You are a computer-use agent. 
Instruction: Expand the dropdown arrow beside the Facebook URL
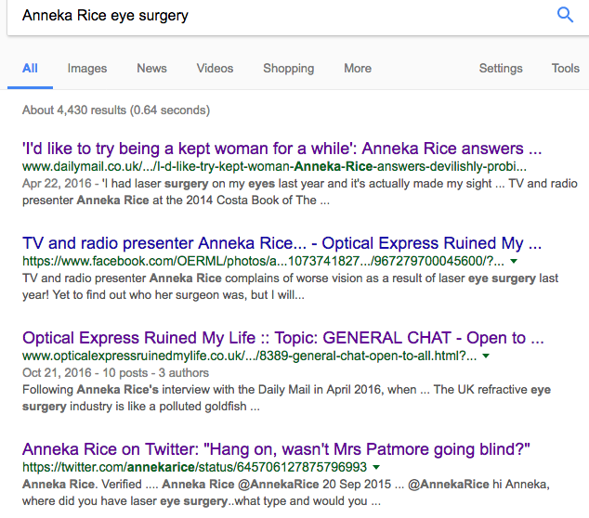tap(516, 262)
